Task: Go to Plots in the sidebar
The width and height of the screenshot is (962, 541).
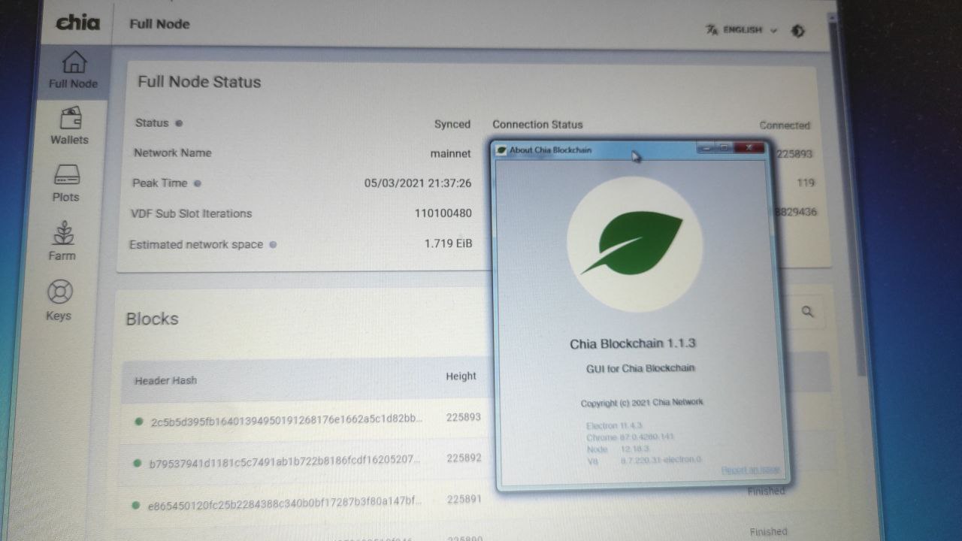Action: 67,183
